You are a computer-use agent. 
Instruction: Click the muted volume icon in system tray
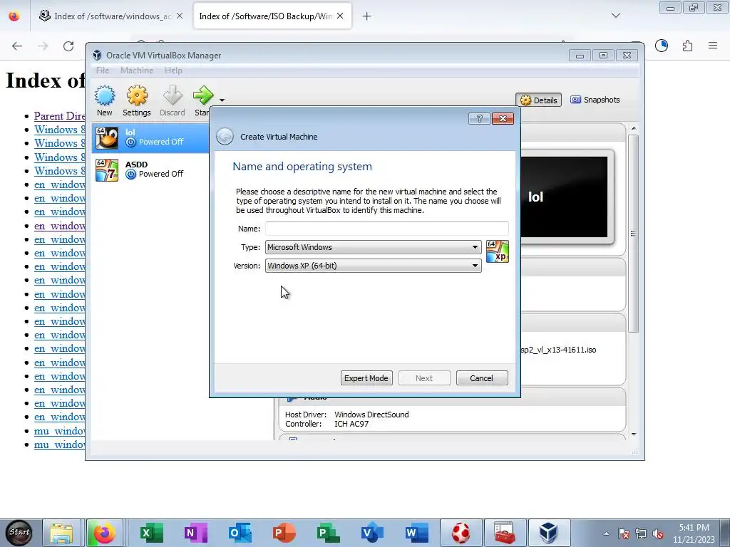click(x=658, y=534)
